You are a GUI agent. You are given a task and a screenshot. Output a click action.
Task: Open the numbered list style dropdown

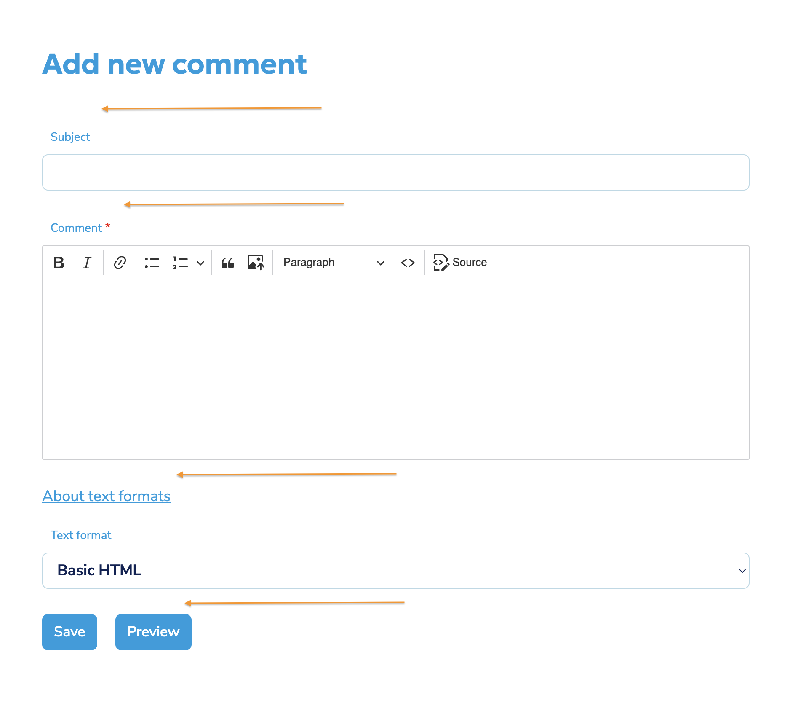(x=201, y=262)
